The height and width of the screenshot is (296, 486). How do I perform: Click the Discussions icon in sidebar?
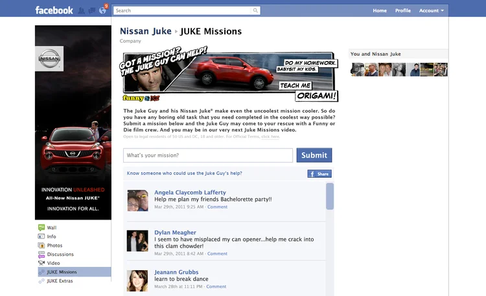tap(41, 255)
